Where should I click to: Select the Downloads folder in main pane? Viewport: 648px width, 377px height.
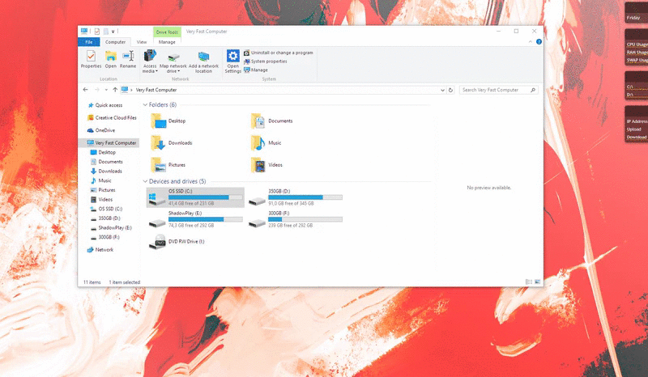(x=172, y=143)
